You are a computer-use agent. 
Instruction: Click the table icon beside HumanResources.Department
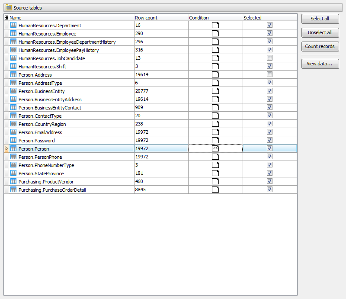click(13, 25)
